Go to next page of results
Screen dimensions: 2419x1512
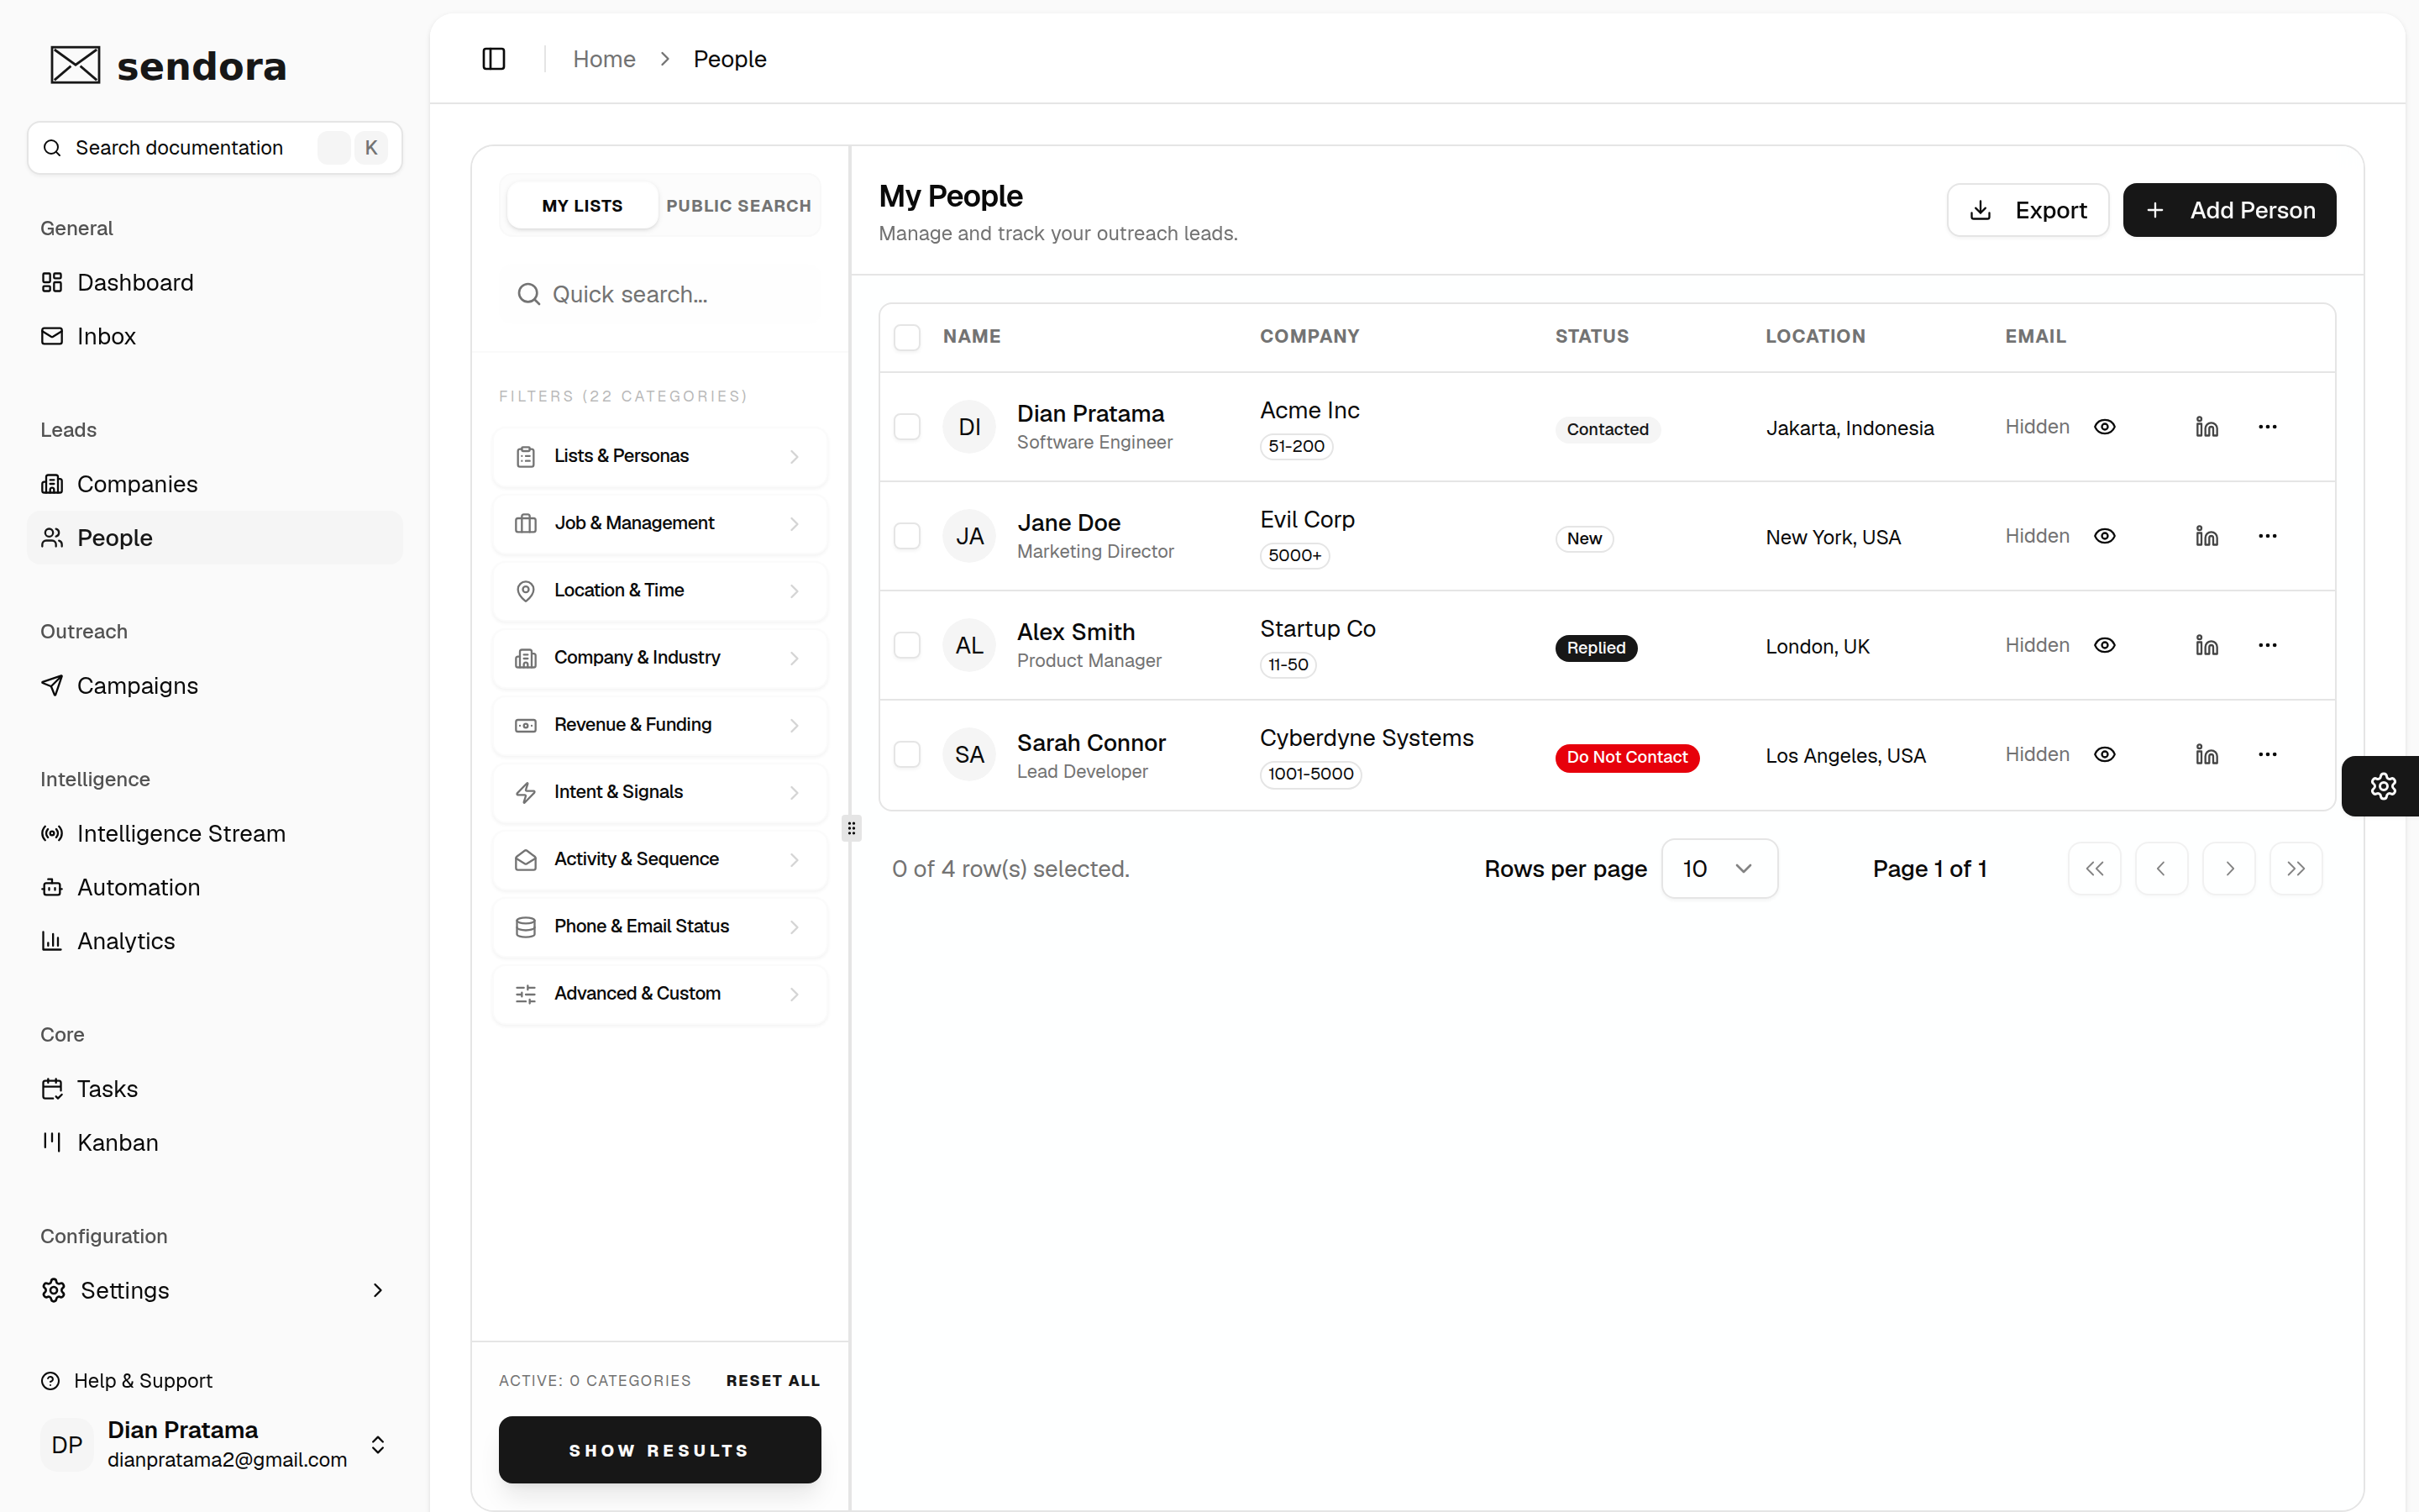(x=2228, y=868)
